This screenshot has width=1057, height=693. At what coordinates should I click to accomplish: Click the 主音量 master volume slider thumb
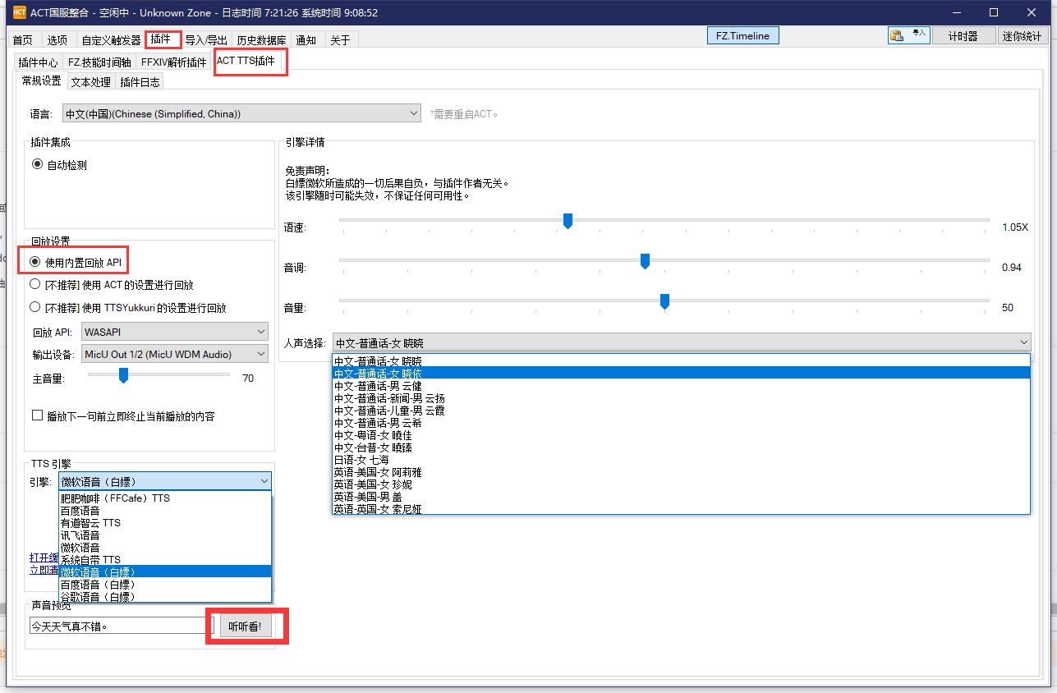pos(123,375)
